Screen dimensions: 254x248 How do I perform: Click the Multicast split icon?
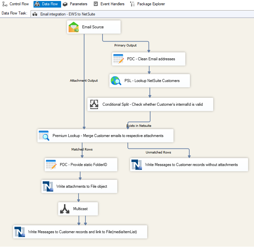(x=65, y=209)
